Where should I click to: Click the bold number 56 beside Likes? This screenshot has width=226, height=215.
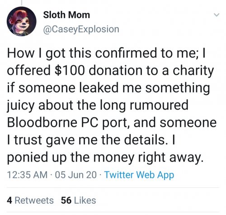[x=66, y=201]
